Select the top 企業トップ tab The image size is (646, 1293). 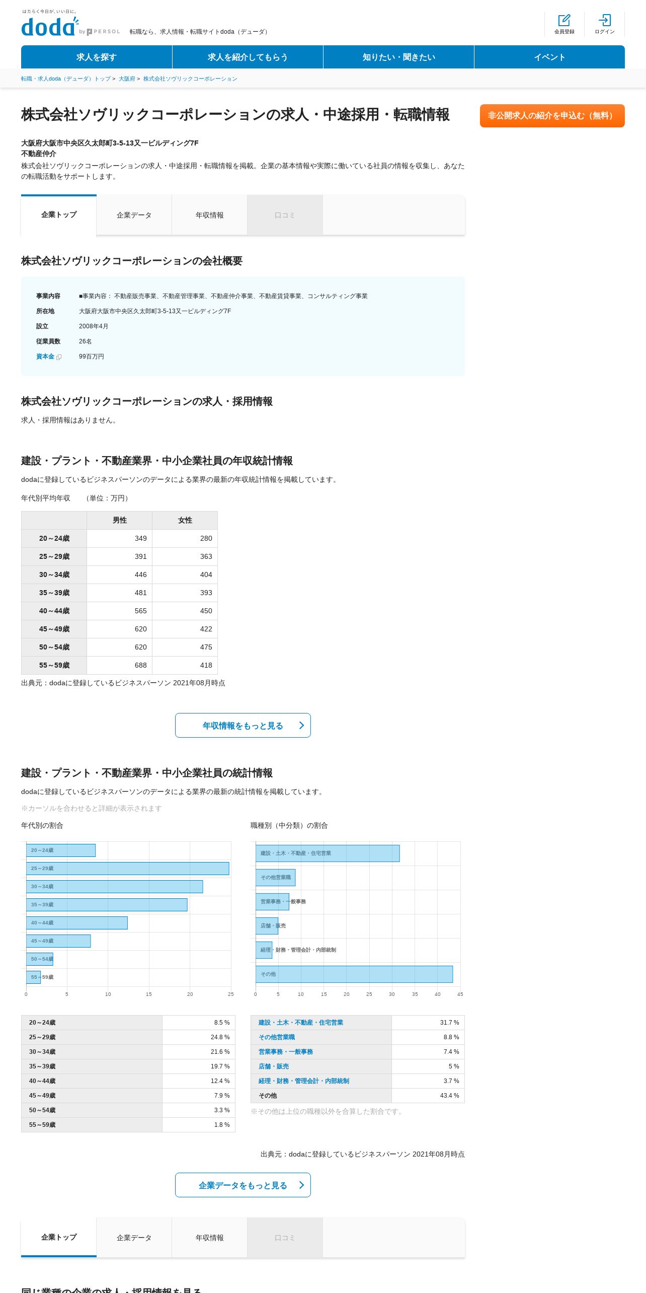(59, 215)
